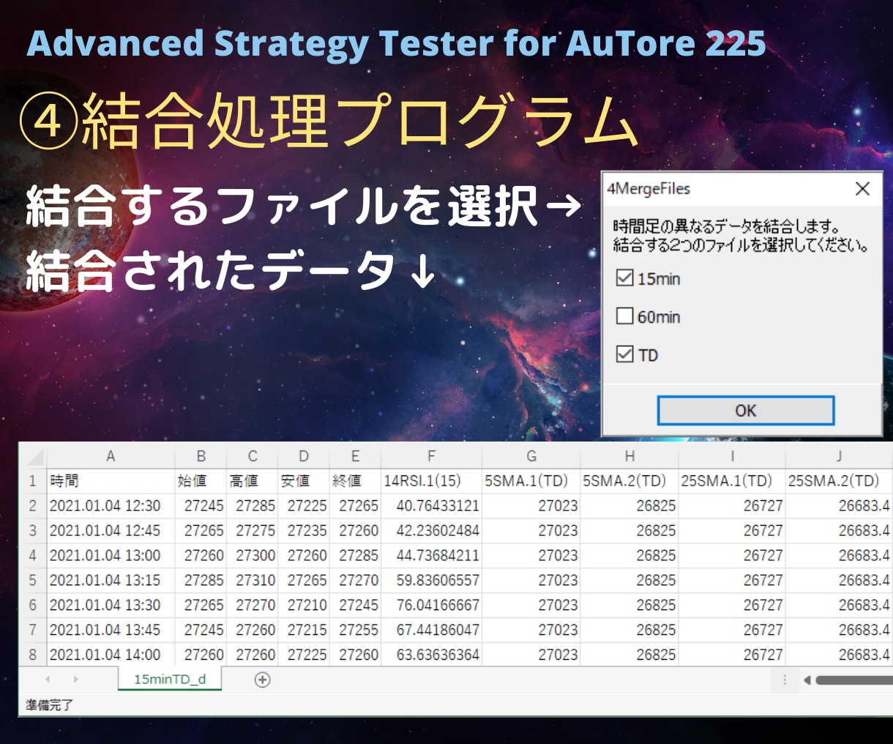Click the horizontal scrollbar left arrow

pyautogui.click(x=807, y=680)
